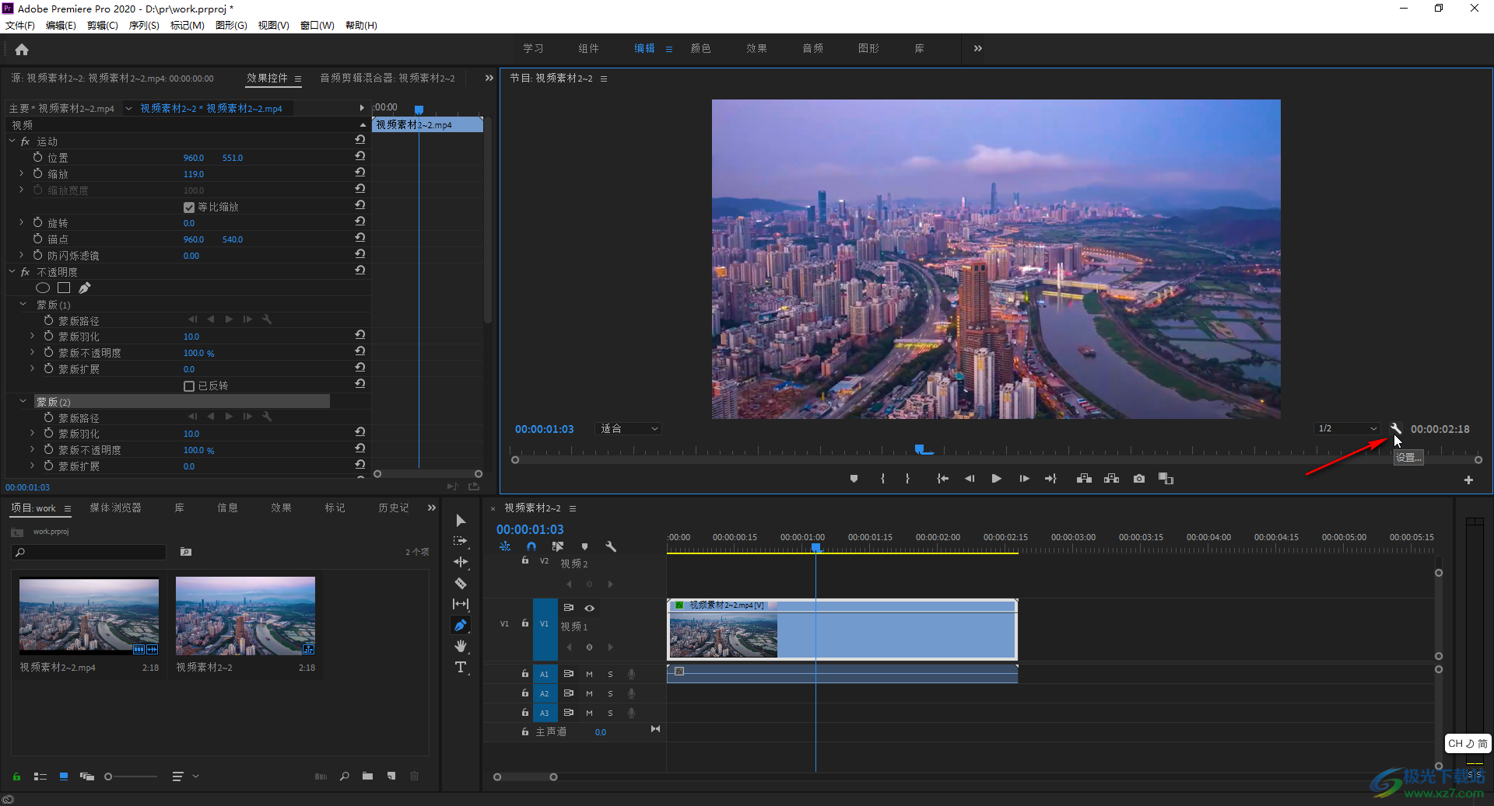Screen dimensions: 1494x806
Task: Collapse Mask (2) group
Action: tap(23, 402)
